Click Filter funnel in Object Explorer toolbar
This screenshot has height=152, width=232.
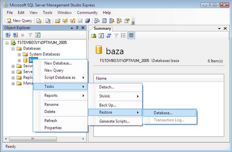[30, 35]
